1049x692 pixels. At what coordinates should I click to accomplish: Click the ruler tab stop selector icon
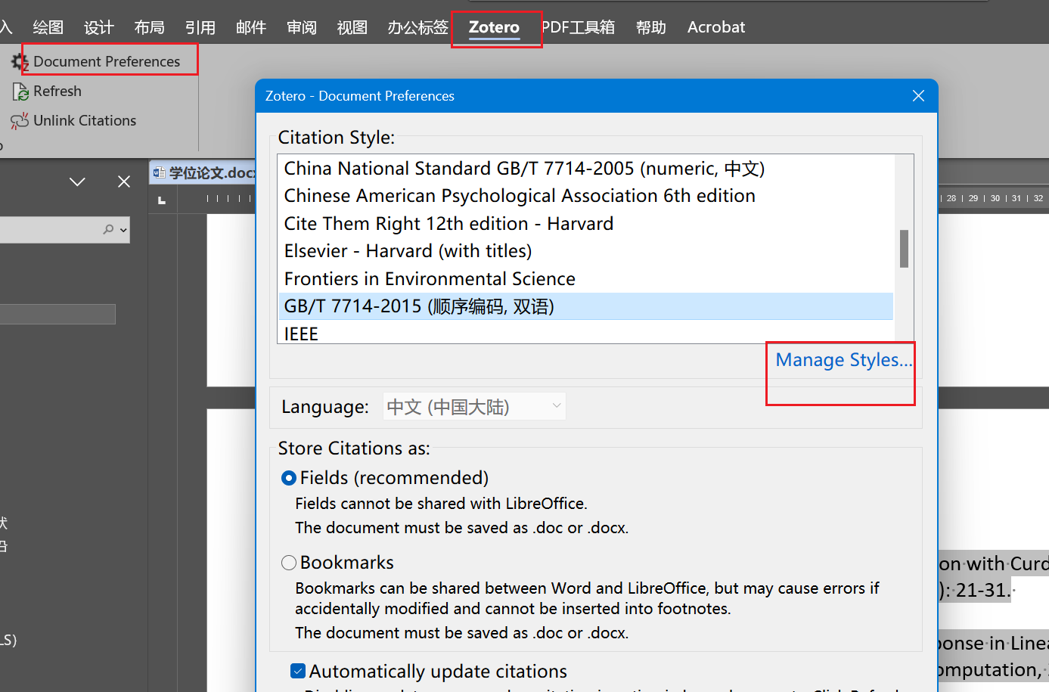click(x=161, y=200)
